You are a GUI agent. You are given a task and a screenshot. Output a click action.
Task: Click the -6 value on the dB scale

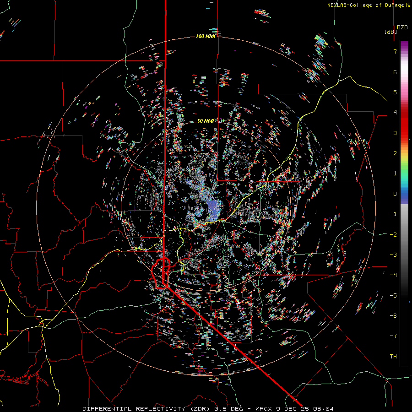pos(393,316)
